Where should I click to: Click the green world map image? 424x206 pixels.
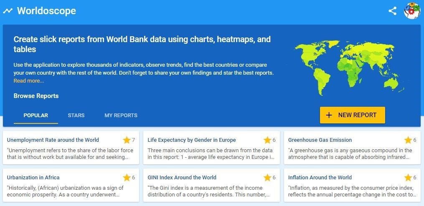(x=349, y=68)
